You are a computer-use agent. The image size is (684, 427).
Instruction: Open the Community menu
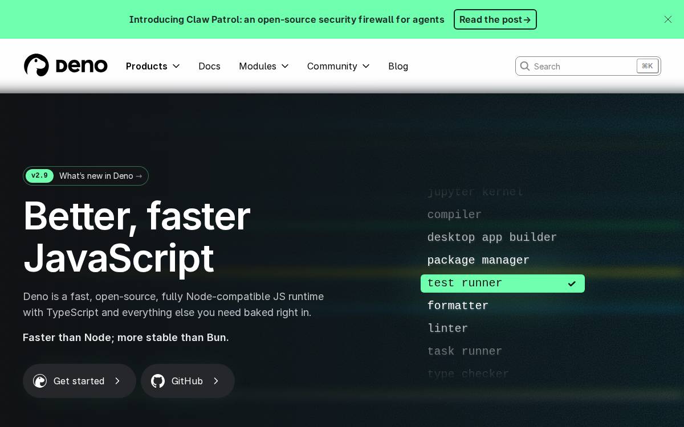point(339,66)
